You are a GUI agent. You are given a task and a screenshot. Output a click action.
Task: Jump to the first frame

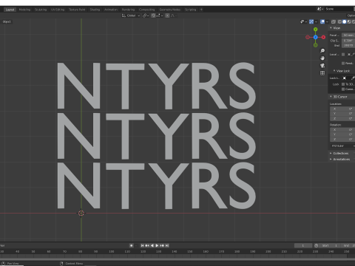tap(142, 245)
